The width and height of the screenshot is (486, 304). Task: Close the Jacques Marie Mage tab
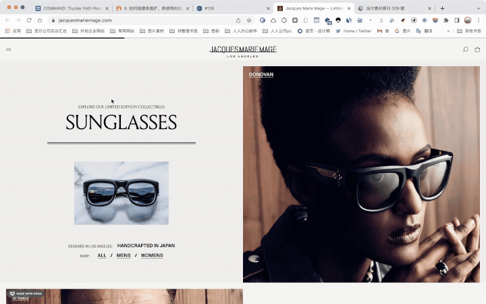[x=349, y=9]
